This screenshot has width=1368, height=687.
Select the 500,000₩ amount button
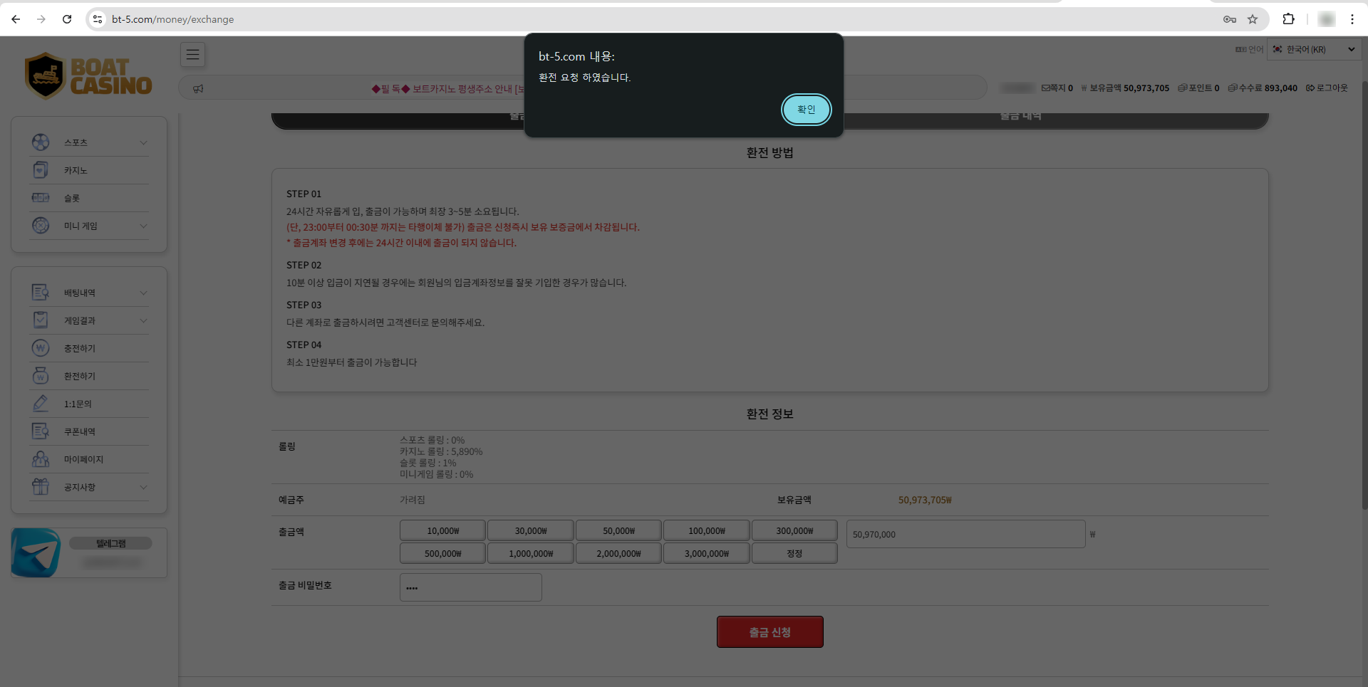(x=442, y=553)
